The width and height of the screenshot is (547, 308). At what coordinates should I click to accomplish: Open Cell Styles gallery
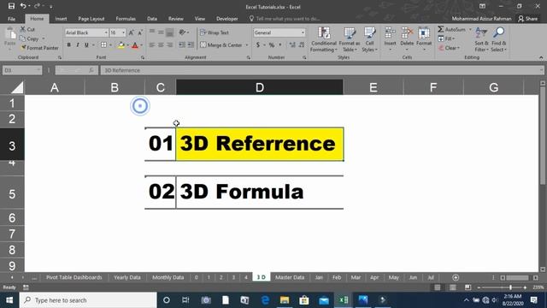[369, 39]
